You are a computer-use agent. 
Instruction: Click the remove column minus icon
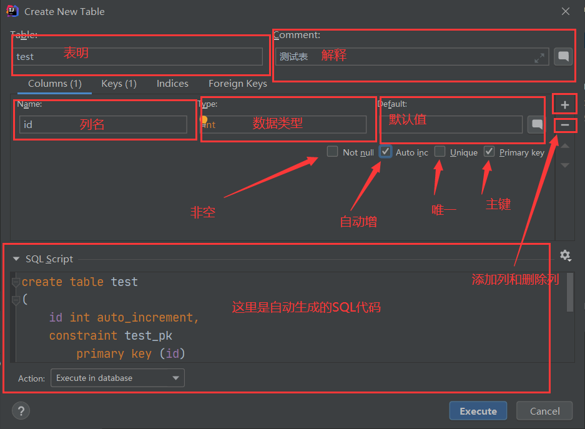[565, 125]
